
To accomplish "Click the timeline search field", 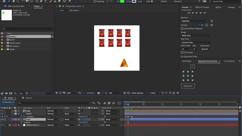I will point(53,103).
